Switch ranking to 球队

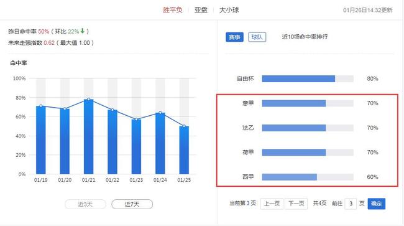pyautogui.click(x=257, y=37)
